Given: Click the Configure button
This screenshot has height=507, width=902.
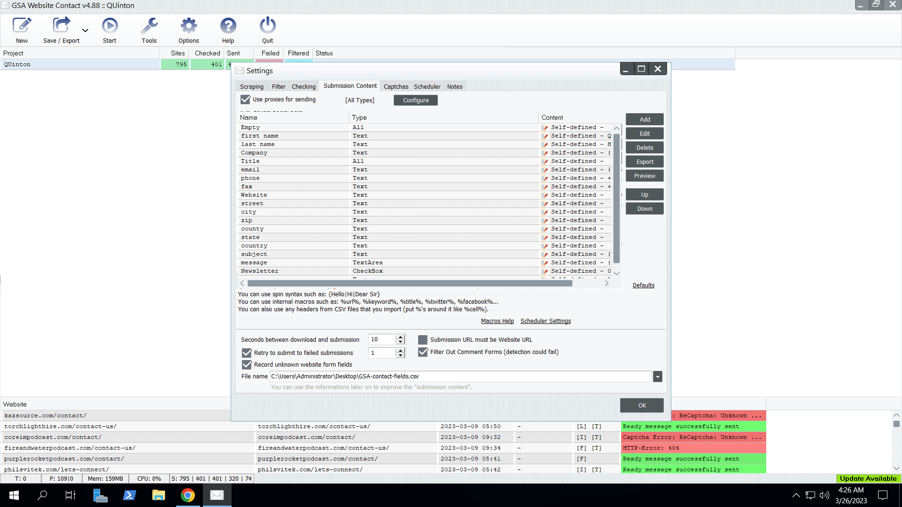Looking at the screenshot, I should (415, 100).
